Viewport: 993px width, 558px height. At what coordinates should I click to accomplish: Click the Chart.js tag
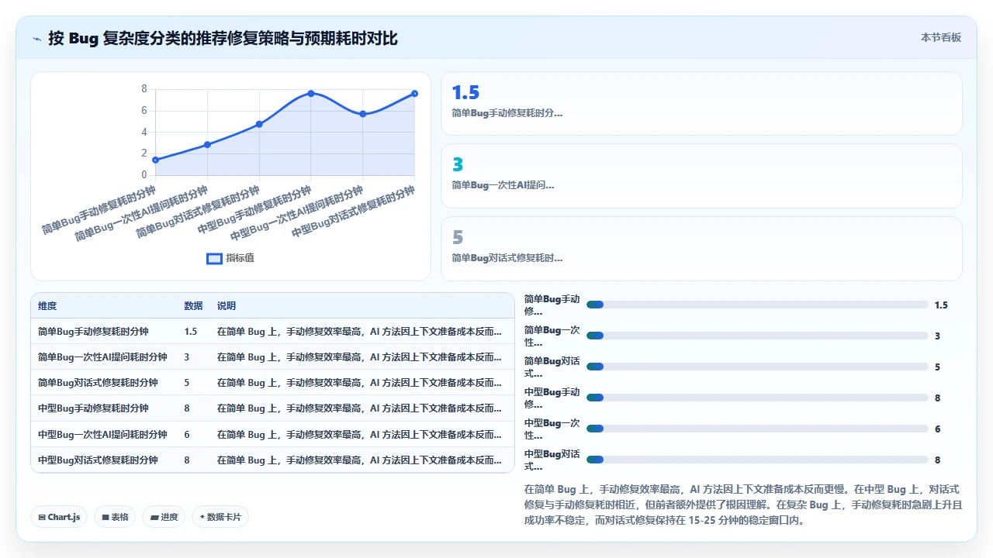tap(59, 517)
